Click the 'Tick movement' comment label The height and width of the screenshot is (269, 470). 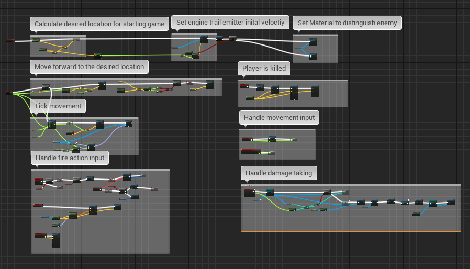click(58, 106)
